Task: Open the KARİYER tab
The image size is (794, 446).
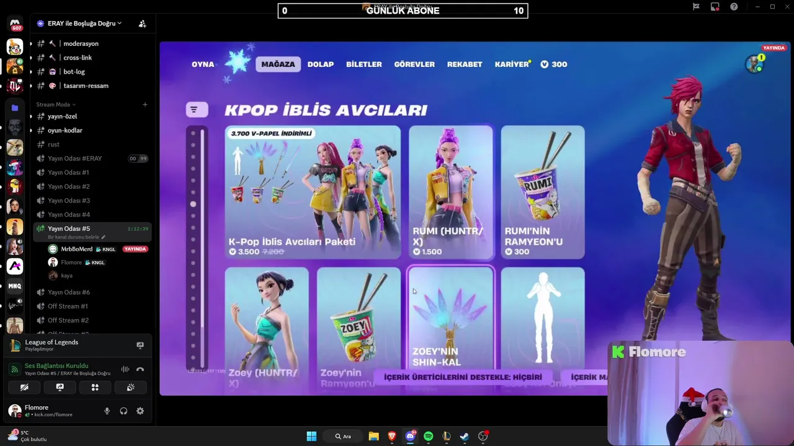Action: (x=512, y=64)
